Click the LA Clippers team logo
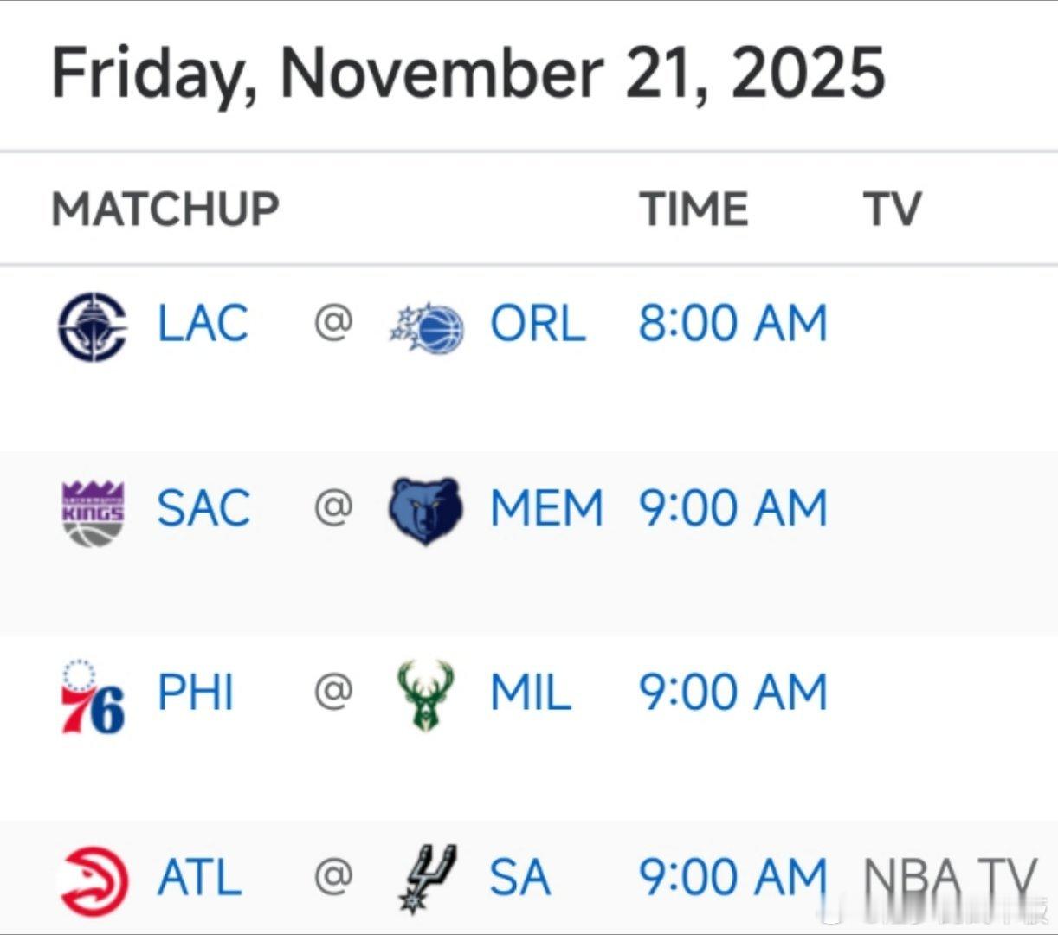 (93, 326)
